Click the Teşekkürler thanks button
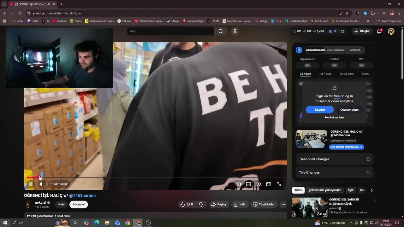This screenshot has width=404, height=227. coord(264,204)
